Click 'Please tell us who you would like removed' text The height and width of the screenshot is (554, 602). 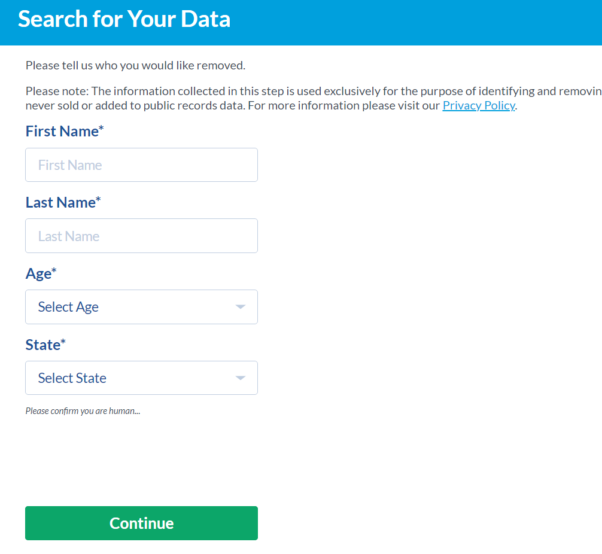tap(135, 66)
